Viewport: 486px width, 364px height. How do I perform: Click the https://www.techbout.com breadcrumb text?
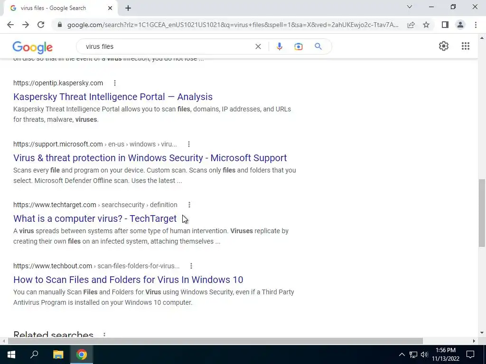pos(96,266)
